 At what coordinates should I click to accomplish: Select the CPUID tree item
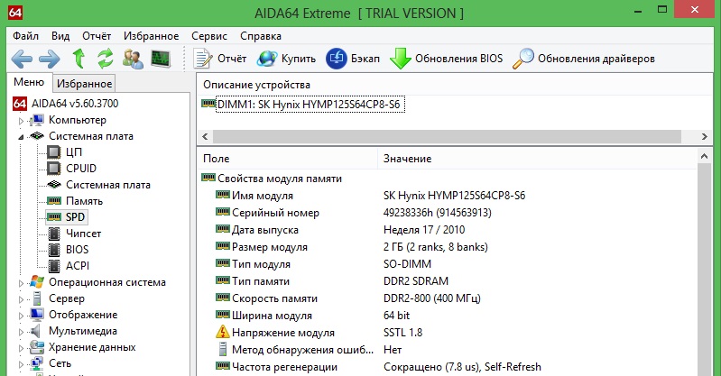(81, 169)
